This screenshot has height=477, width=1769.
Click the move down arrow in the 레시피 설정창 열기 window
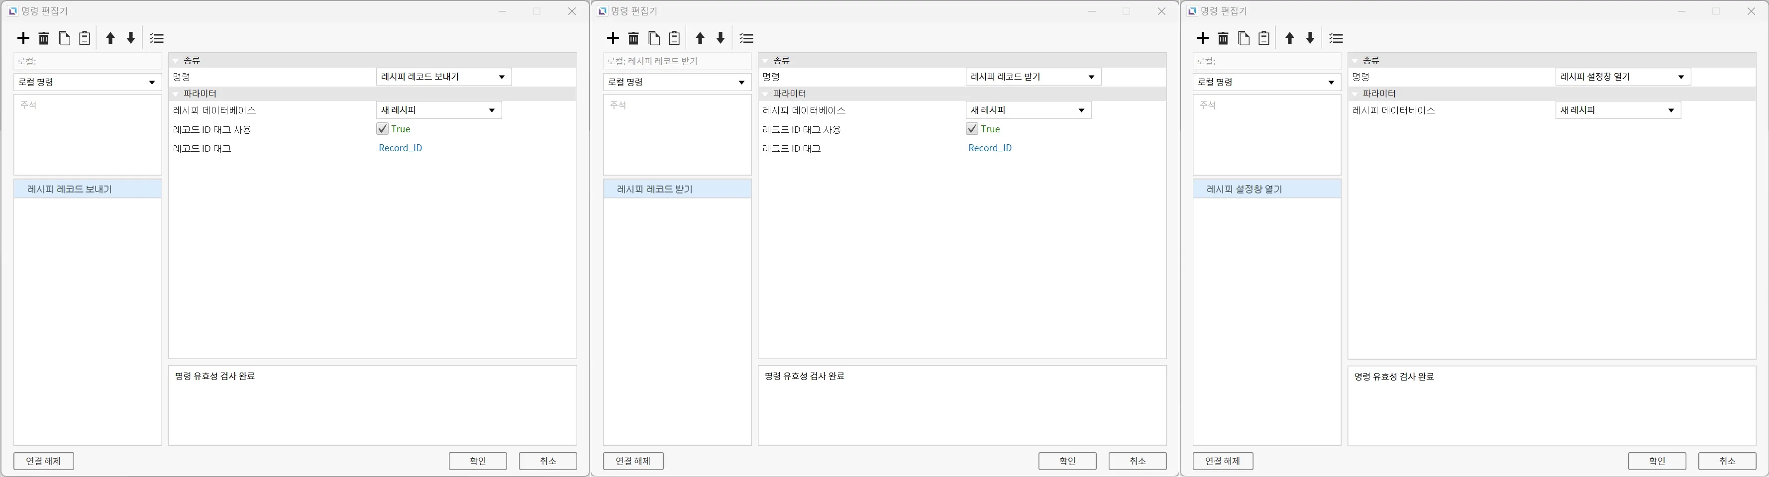click(x=1310, y=38)
